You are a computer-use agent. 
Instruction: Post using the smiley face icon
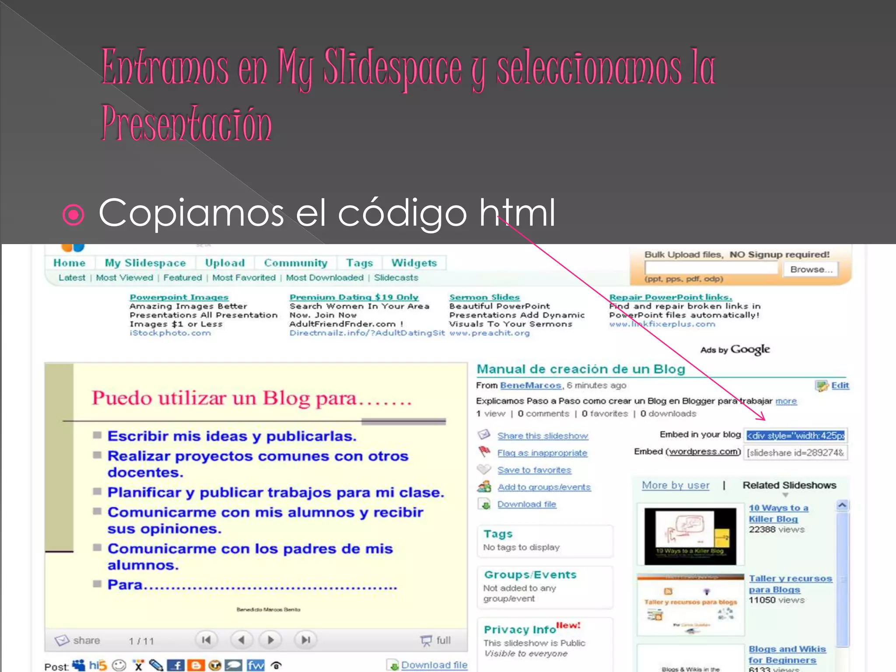click(x=119, y=665)
